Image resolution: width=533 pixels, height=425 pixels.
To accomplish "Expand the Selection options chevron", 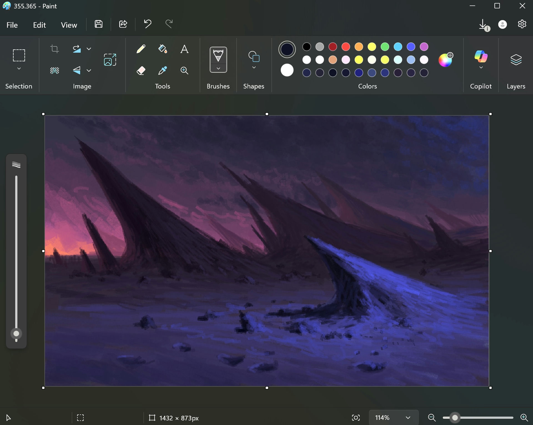I will click(19, 69).
